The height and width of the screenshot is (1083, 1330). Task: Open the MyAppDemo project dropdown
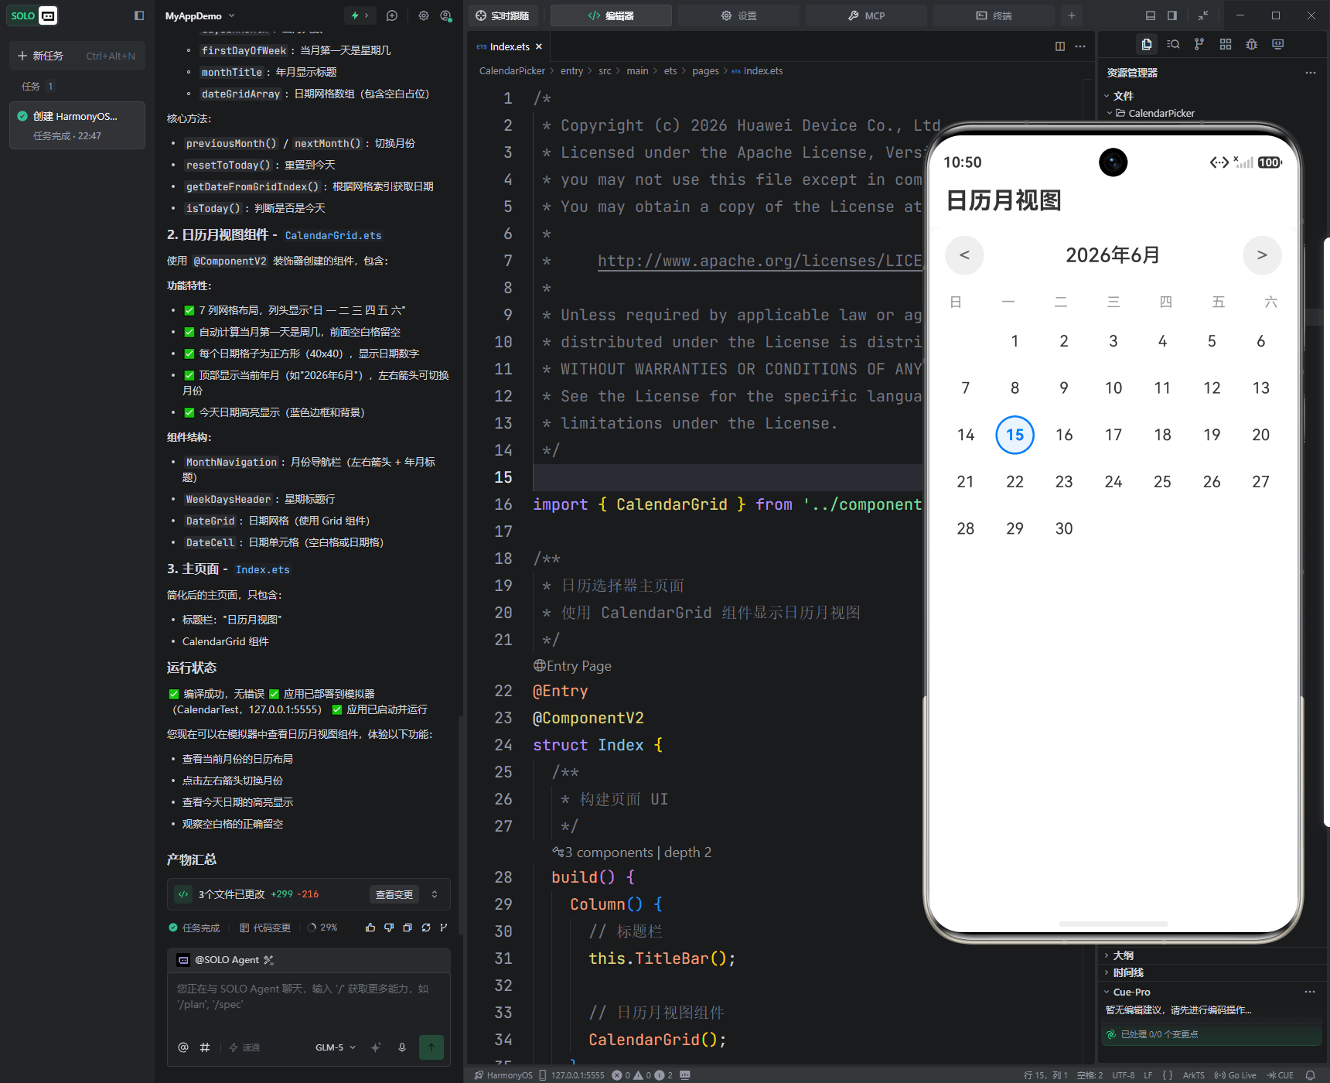point(199,15)
